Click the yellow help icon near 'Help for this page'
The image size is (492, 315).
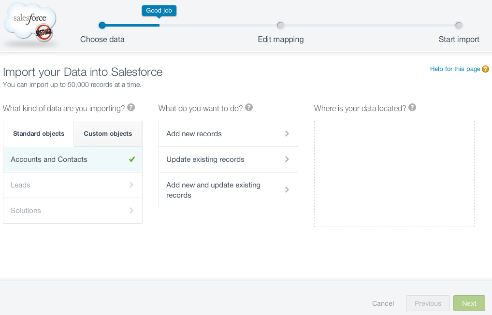[485, 69]
